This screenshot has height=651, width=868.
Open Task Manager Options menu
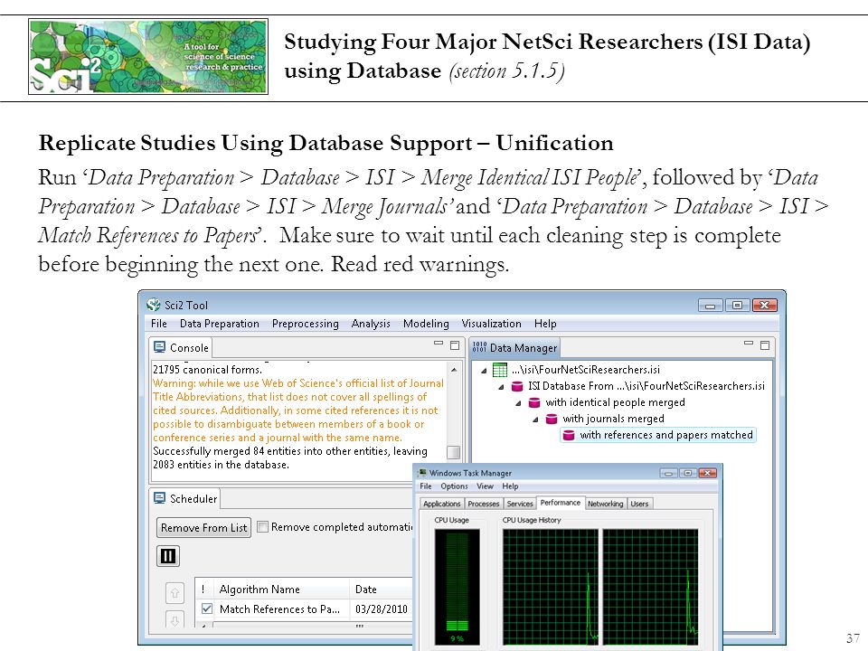coord(454,486)
